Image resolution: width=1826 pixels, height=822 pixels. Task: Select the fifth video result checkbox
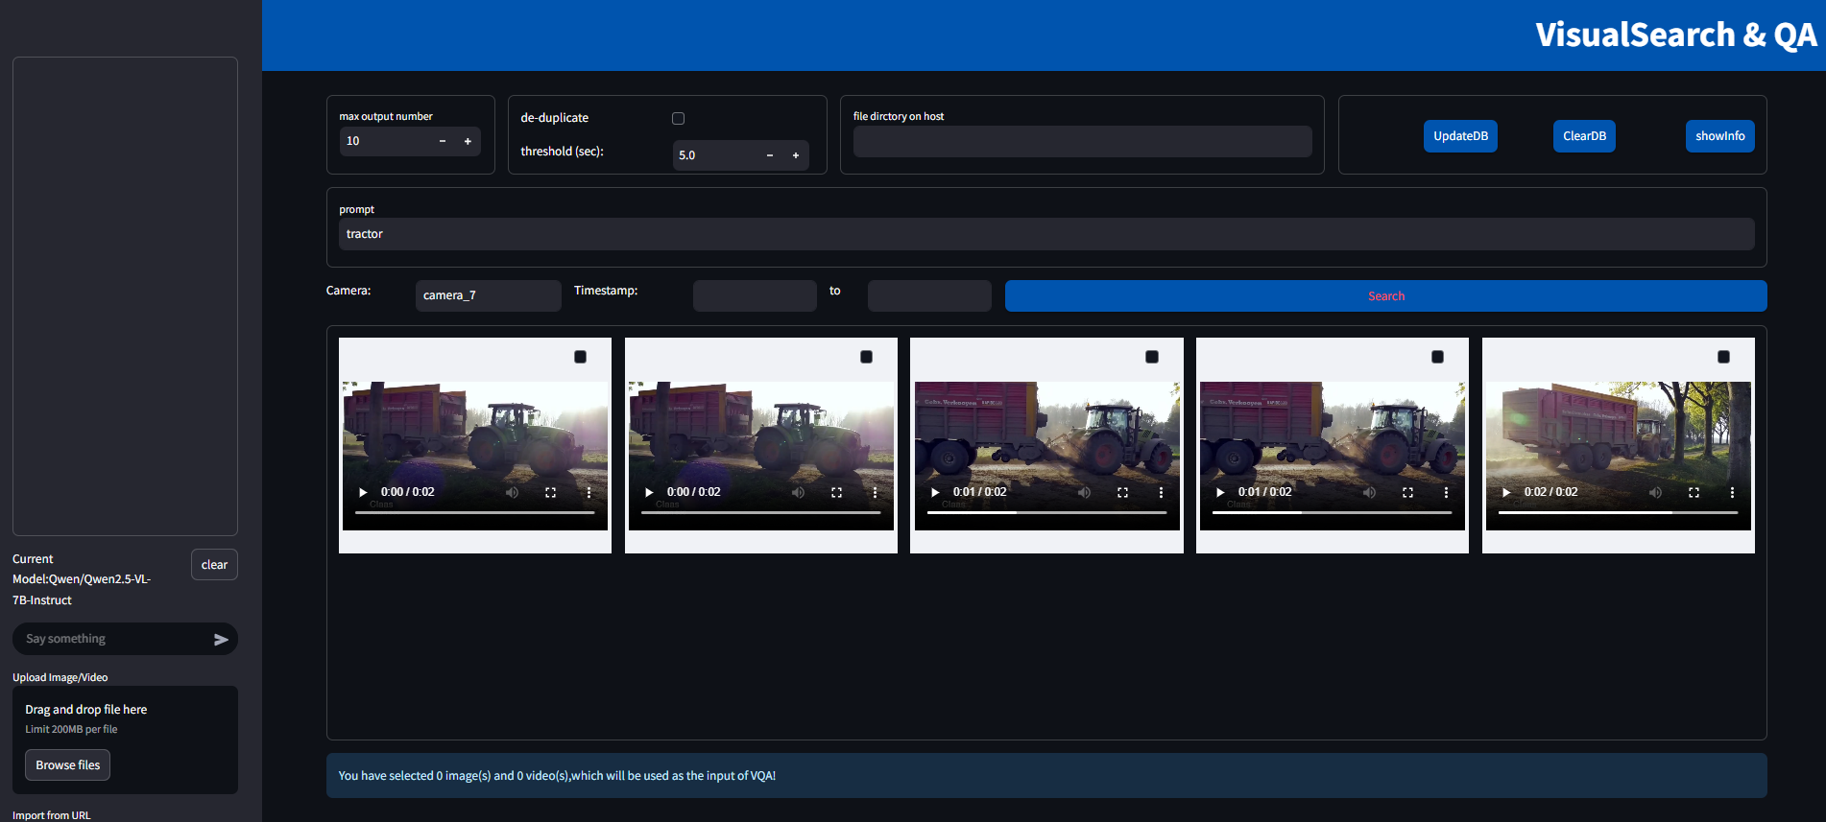pyautogui.click(x=1723, y=357)
